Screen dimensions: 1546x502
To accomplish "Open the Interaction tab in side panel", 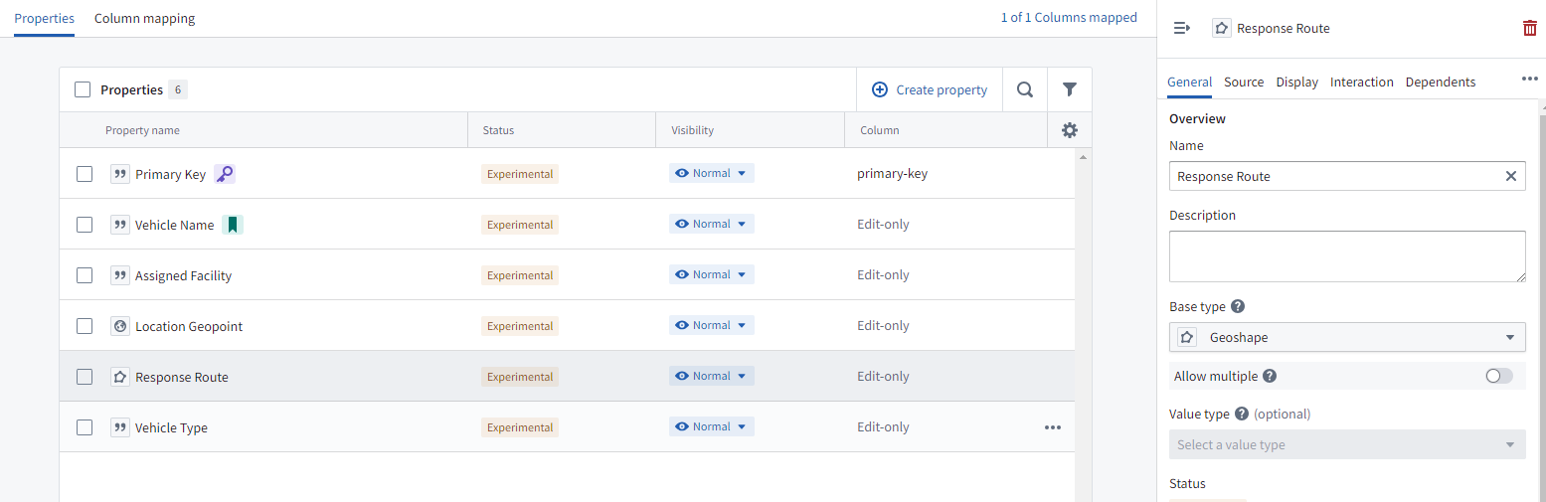I will [1361, 83].
